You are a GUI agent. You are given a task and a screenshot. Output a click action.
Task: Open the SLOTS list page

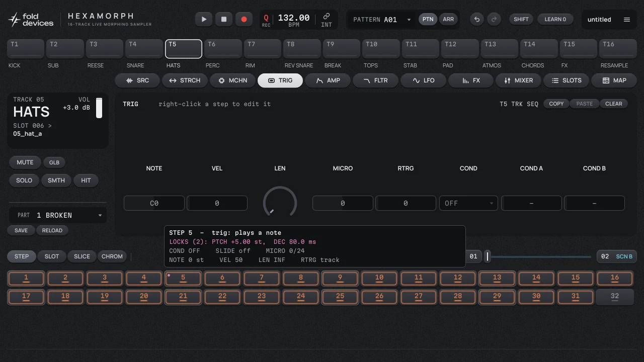[x=566, y=80]
